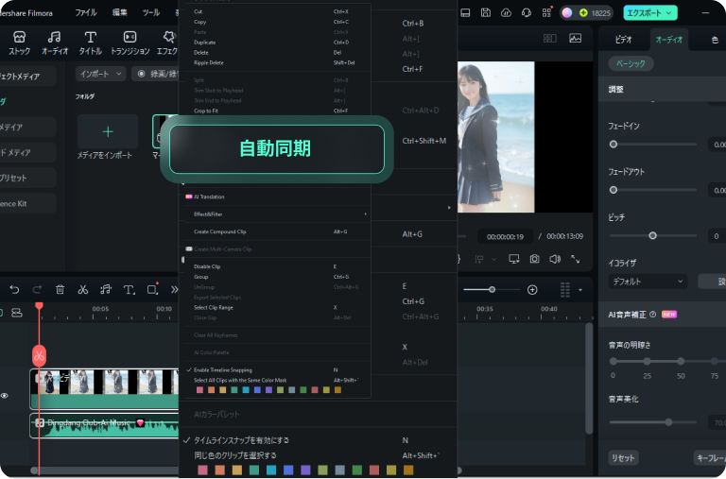The width and height of the screenshot is (726, 479).
Task: Zoom in the timeline with the plus icon
Action: 532,290
